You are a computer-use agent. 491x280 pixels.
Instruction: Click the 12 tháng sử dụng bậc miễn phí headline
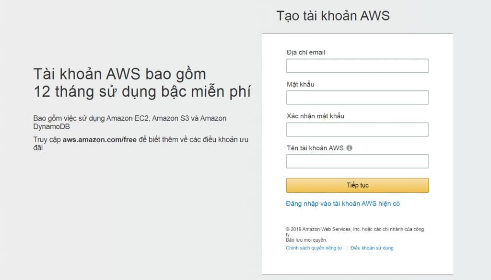[142, 92]
